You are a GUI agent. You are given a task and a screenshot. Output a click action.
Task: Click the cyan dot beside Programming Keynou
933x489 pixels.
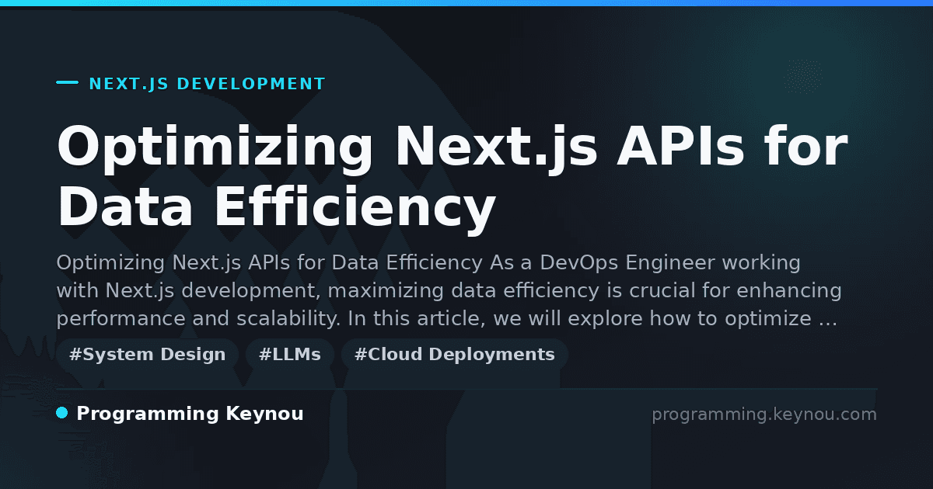(x=62, y=413)
